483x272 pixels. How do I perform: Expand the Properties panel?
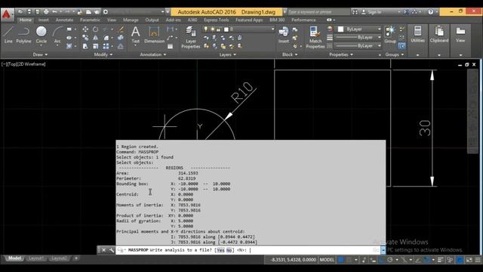341,54
